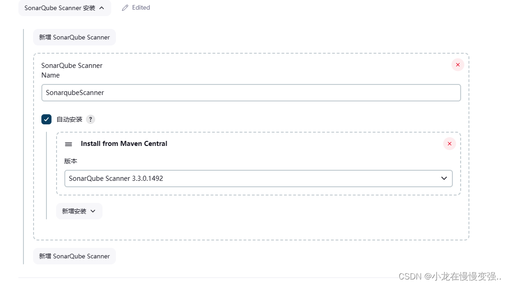Remove the Install from Maven Central installer

point(449,144)
